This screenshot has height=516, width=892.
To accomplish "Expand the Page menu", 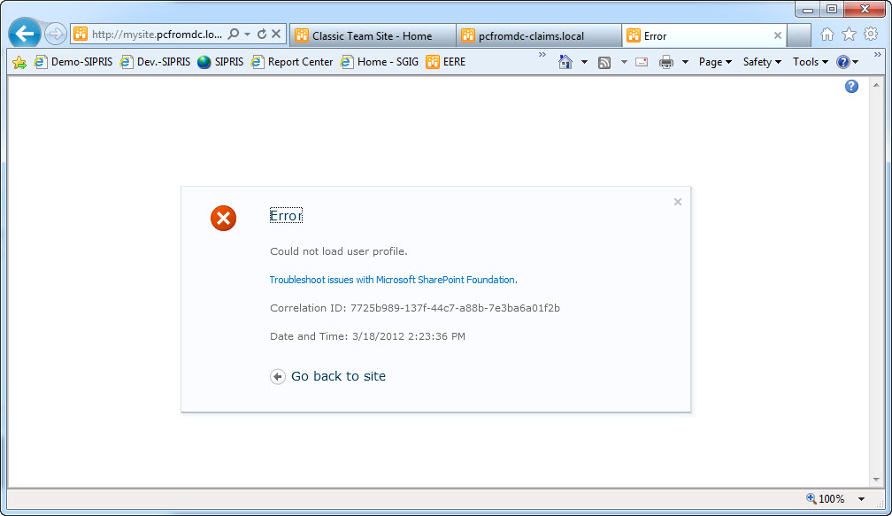I will 713,62.
